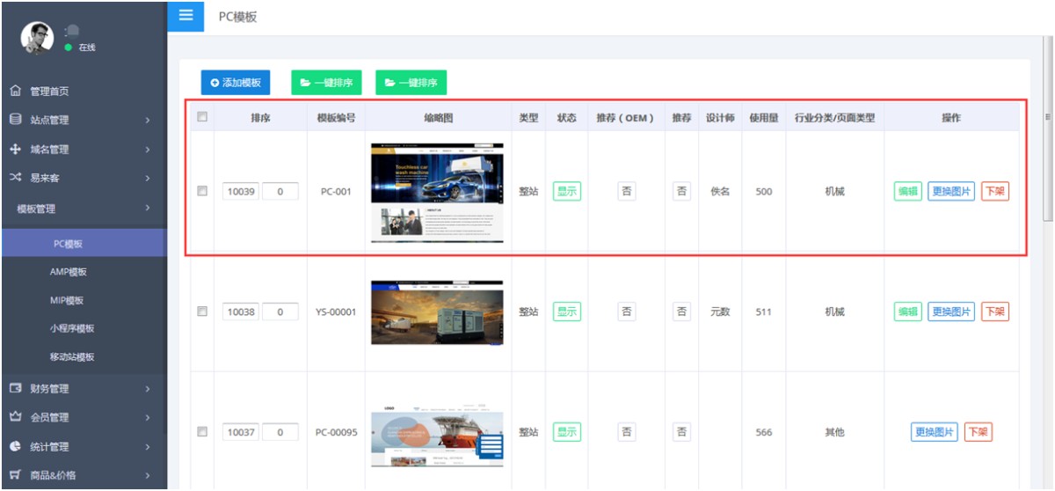Click 下架 button for PC-001 row
1055x491 pixels.
tap(995, 191)
